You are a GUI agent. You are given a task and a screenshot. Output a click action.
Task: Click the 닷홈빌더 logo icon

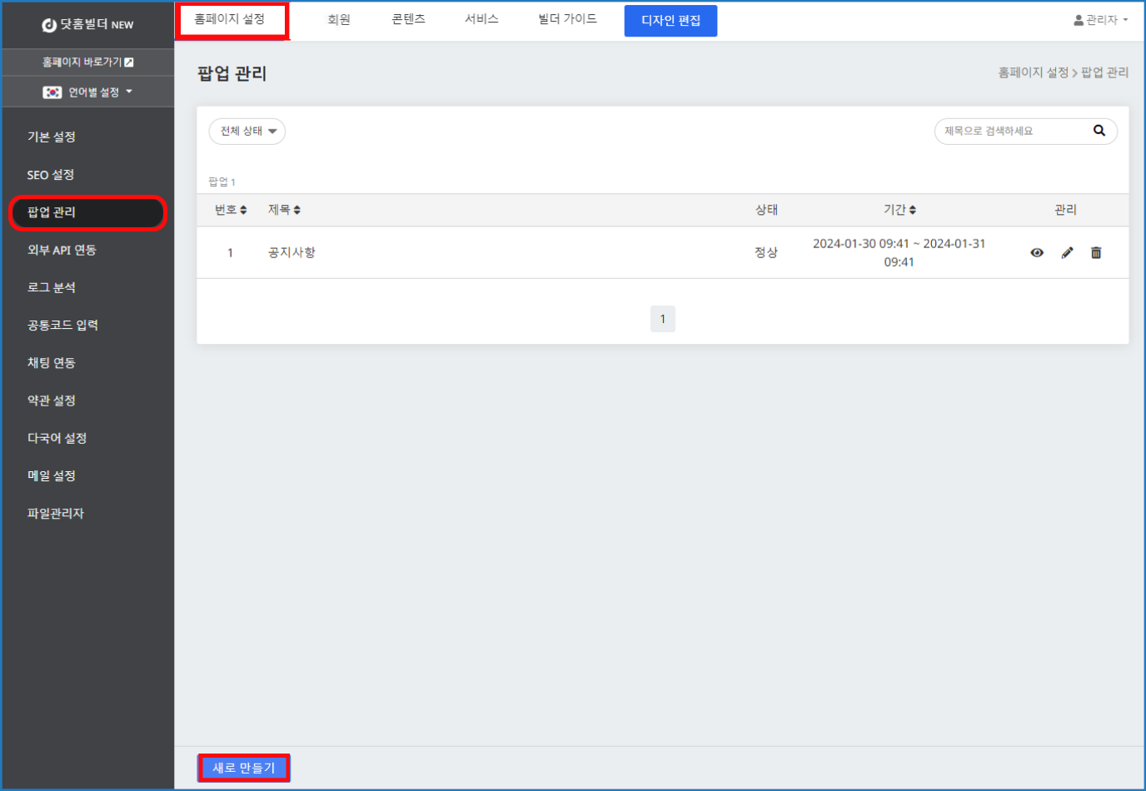[x=49, y=25]
